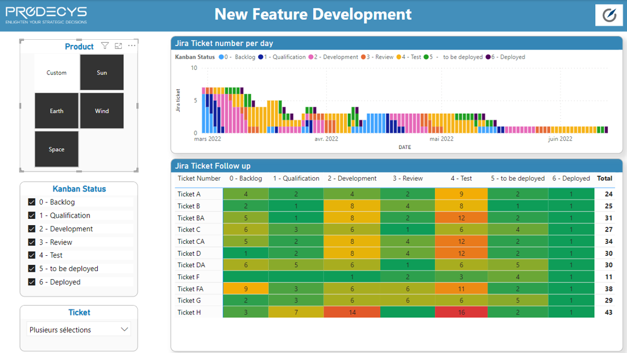Select the Space product tile

tap(56, 149)
